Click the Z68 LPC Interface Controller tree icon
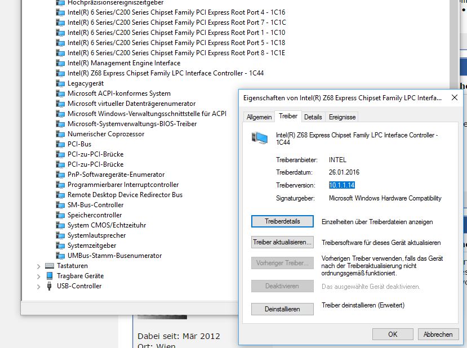 click(x=60, y=73)
